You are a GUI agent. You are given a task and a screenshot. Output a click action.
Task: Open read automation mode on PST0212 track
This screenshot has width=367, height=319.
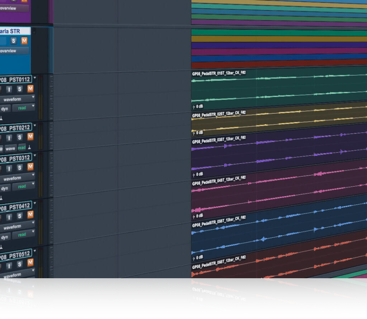(22, 148)
